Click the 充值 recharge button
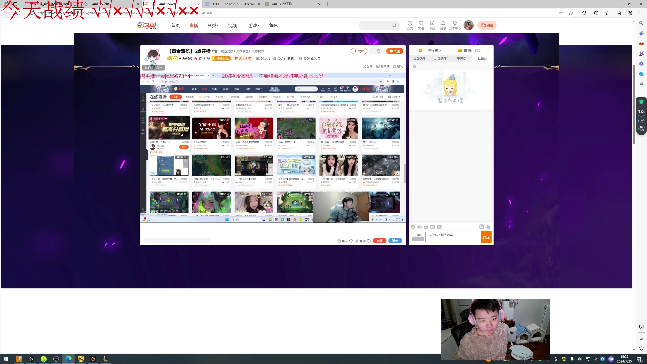 (380, 241)
